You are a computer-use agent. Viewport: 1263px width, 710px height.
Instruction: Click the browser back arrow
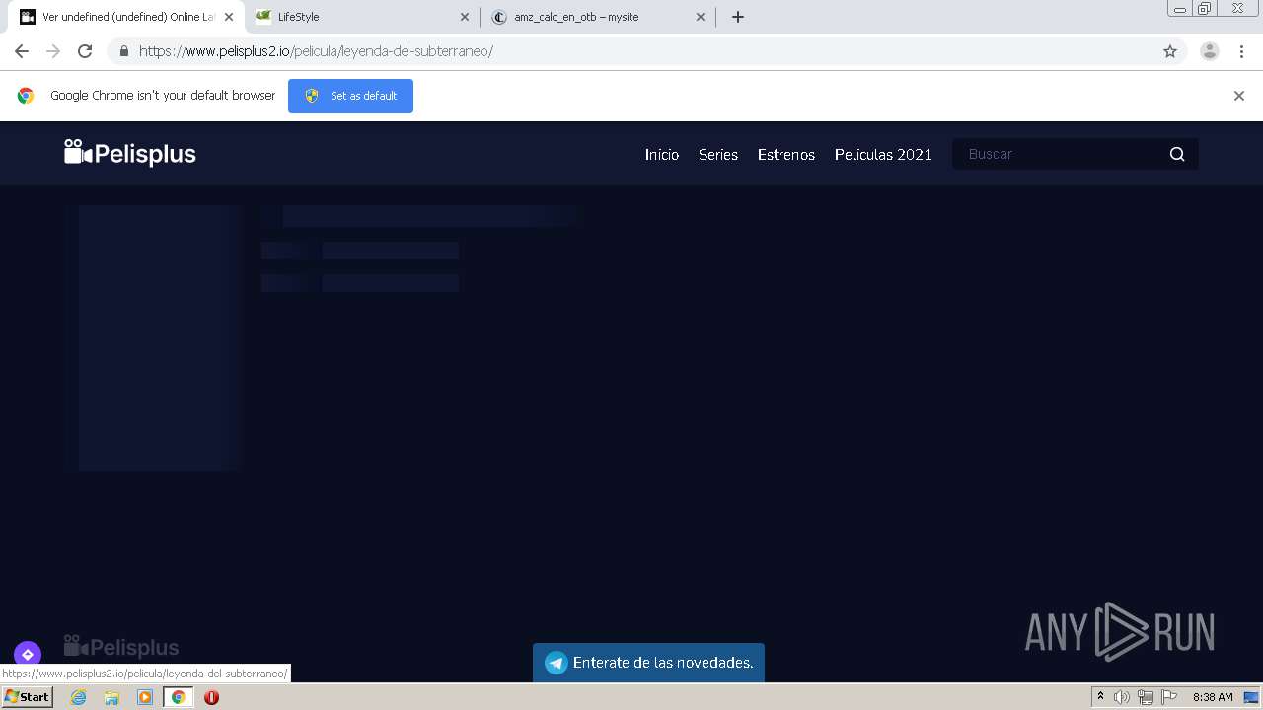(22, 51)
